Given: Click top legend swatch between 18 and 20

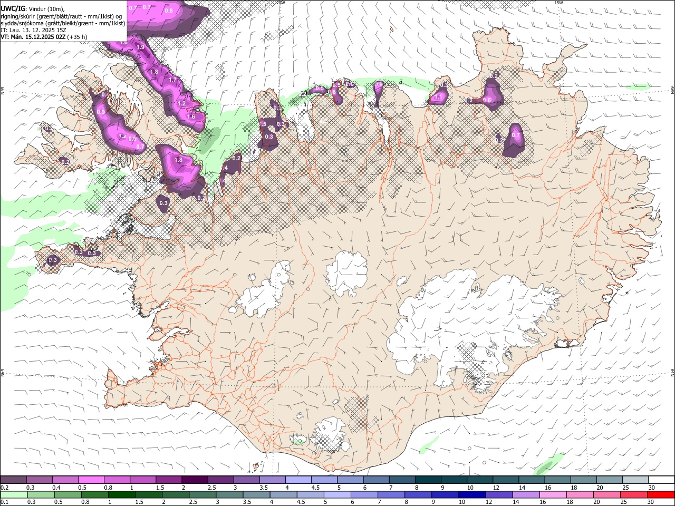Looking at the screenshot, I should click(584, 480).
